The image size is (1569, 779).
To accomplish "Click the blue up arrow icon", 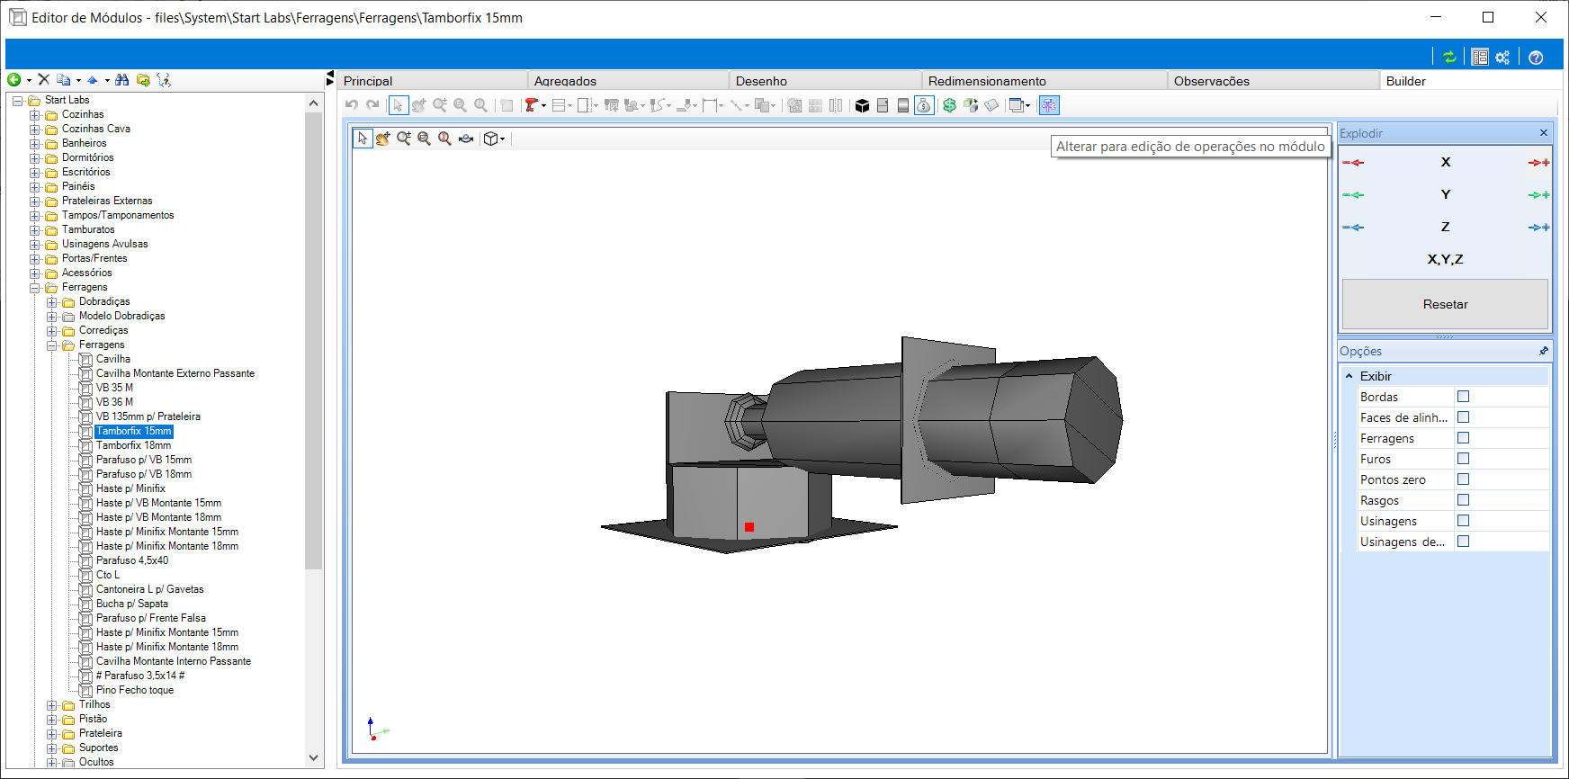I will (93, 80).
